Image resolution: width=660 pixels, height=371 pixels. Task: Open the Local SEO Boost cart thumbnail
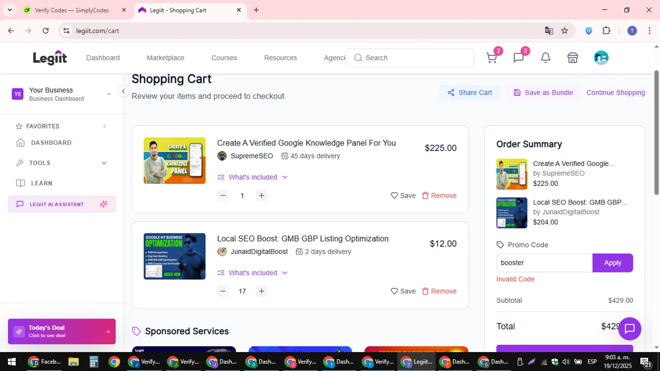[174, 256]
